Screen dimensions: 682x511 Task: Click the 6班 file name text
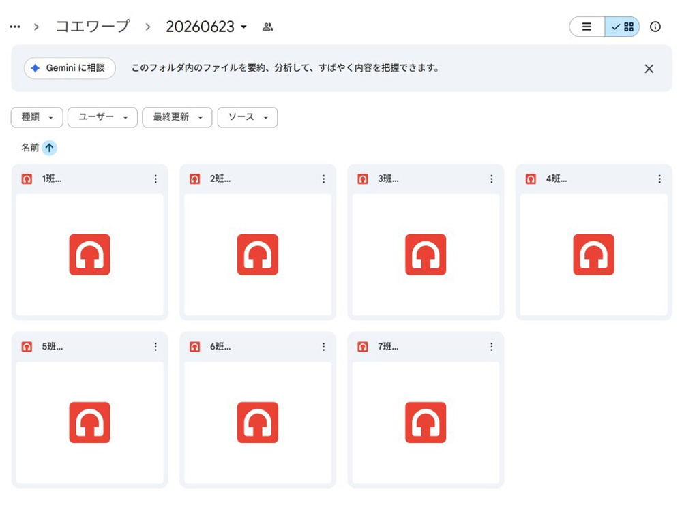220,347
